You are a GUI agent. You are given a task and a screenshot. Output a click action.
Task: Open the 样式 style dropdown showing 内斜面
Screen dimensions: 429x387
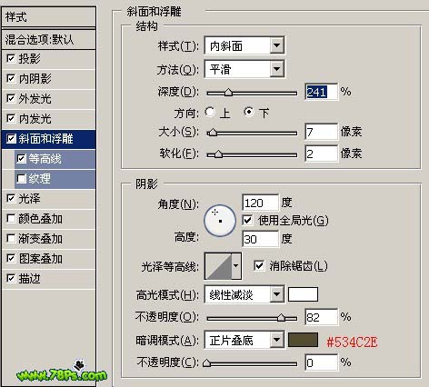point(244,45)
